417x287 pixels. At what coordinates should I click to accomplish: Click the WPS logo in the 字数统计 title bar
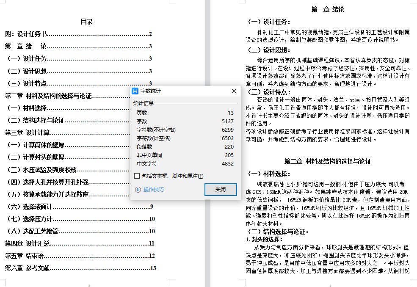pyautogui.click(x=135, y=91)
